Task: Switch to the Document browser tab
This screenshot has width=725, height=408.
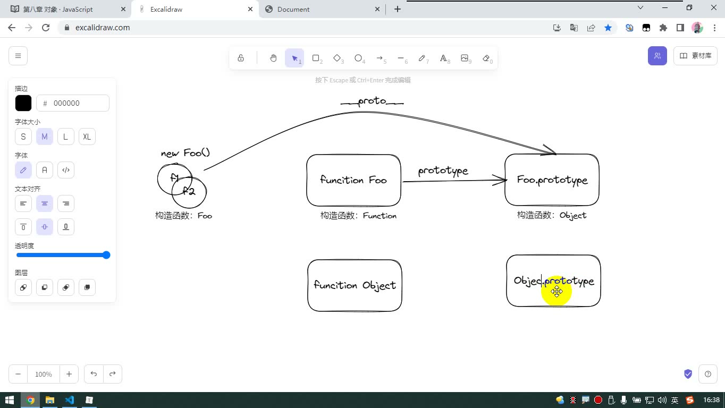Action: tap(323, 9)
